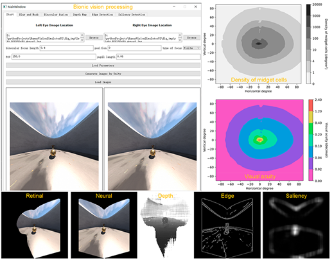
Task: Maximize the MainWindow window
Action: [185, 6]
